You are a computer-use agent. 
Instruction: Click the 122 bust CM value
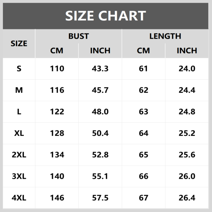point(57,112)
